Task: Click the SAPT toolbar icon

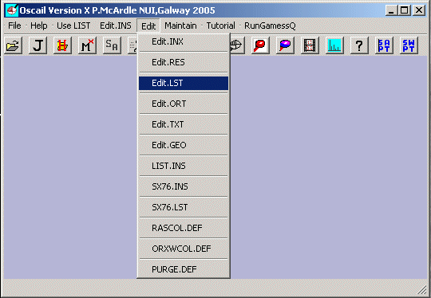Action: (384, 45)
